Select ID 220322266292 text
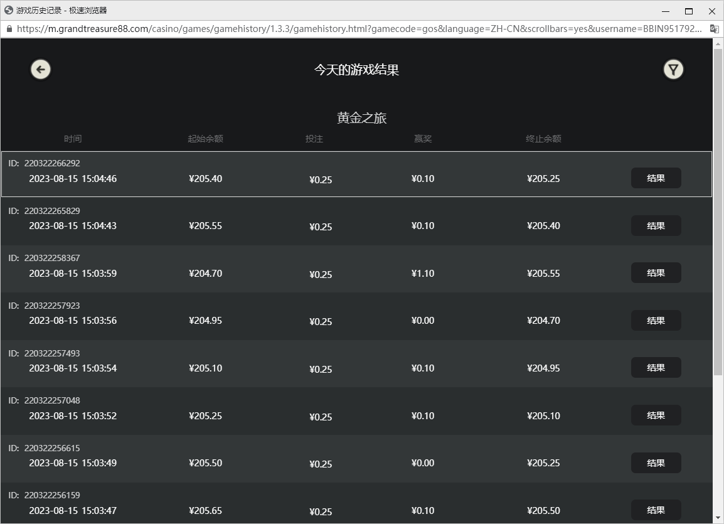The height and width of the screenshot is (524, 724). pyautogui.click(x=44, y=163)
